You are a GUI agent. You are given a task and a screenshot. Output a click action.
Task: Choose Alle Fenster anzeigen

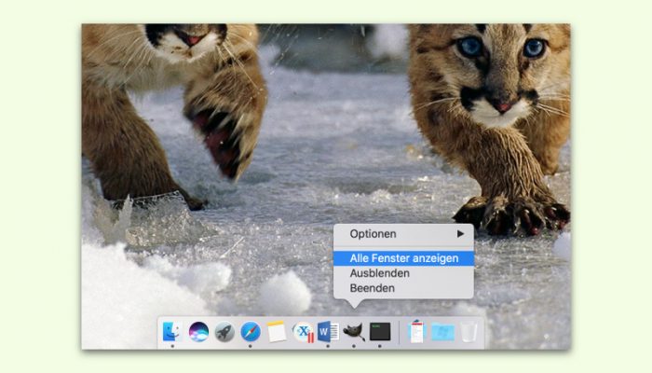pyautogui.click(x=403, y=258)
